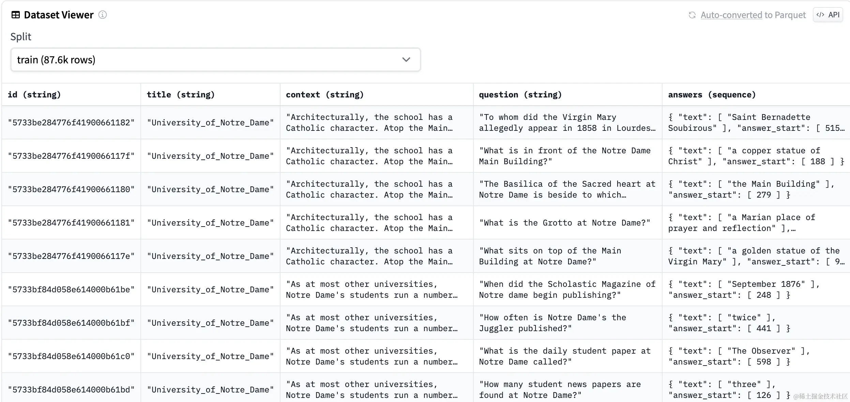850x402 pixels.
Task: Expand the split selector chevron arrow
Action: (x=406, y=60)
